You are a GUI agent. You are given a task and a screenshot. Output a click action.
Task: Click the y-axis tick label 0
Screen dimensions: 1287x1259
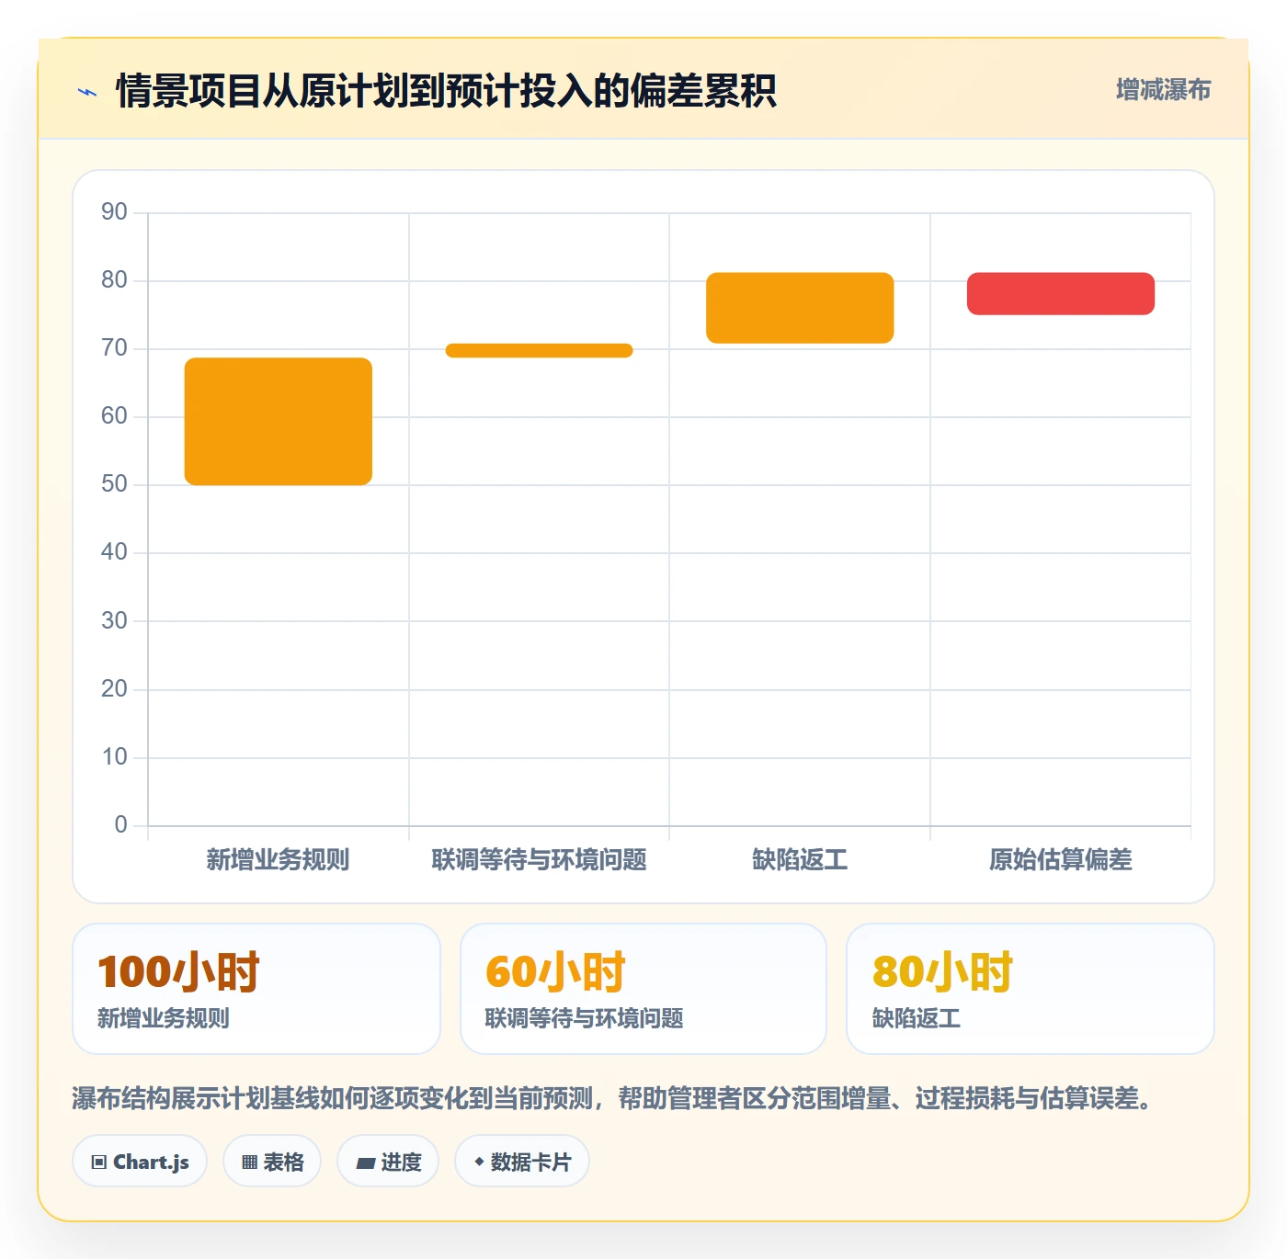pyautogui.click(x=121, y=825)
